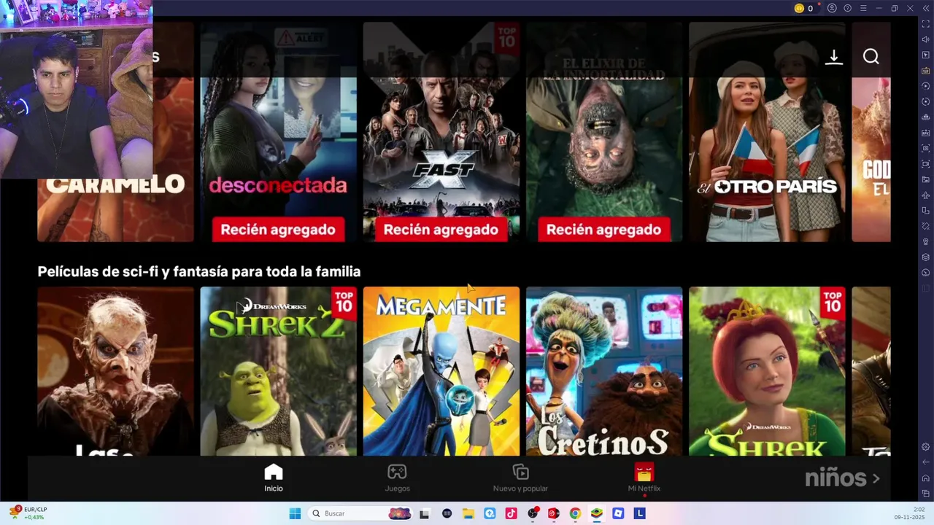Image resolution: width=934 pixels, height=525 pixels.
Task: Open BlueStacks help question mark
Action: tap(847, 8)
